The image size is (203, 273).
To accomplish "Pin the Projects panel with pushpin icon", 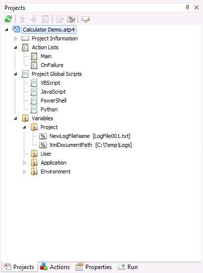I will point(188,7).
